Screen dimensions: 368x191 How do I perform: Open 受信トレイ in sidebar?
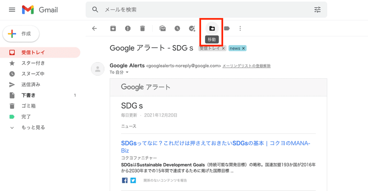pyautogui.click(x=40, y=52)
